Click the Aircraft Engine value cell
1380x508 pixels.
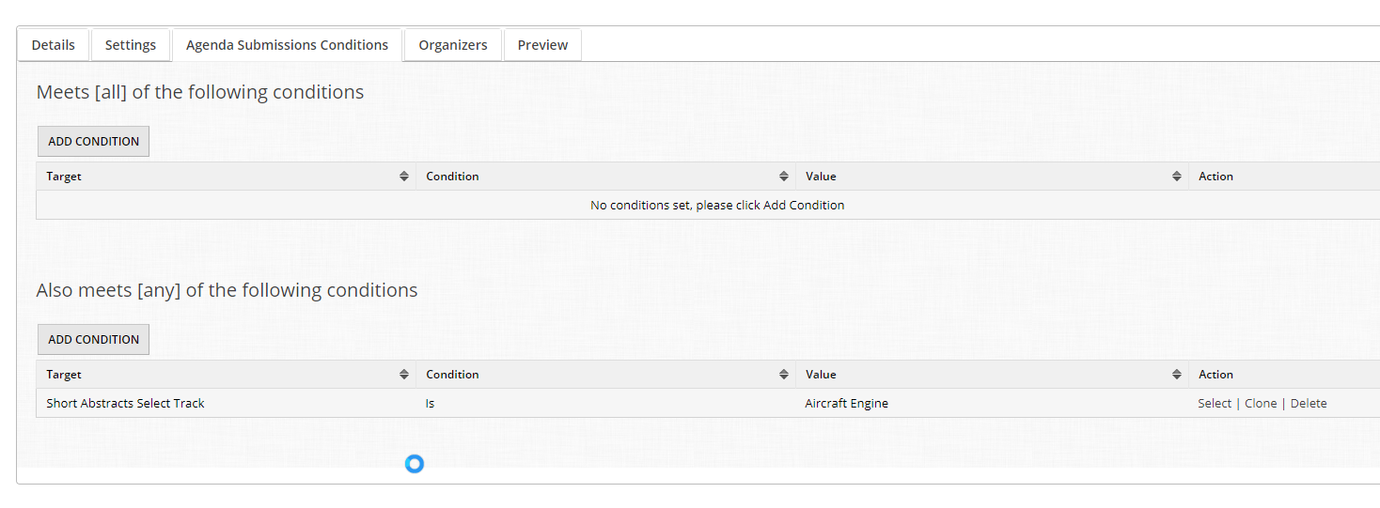[847, 404]
